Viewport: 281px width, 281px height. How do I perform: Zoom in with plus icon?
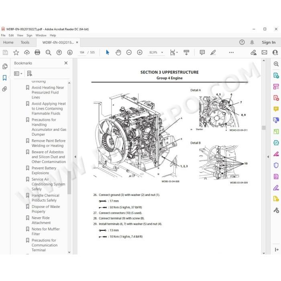click(x=140, y=52)
